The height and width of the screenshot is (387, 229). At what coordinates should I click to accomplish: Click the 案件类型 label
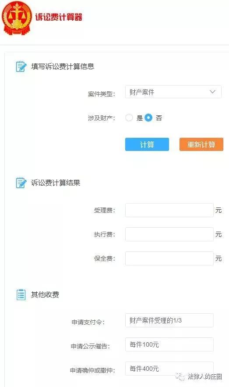(102, 94)
